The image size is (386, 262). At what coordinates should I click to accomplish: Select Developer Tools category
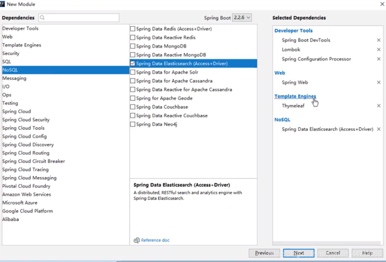point(66,28)
